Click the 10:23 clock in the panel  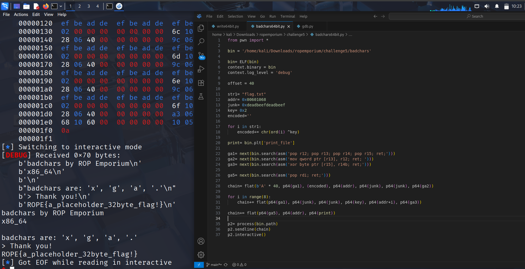516,6
